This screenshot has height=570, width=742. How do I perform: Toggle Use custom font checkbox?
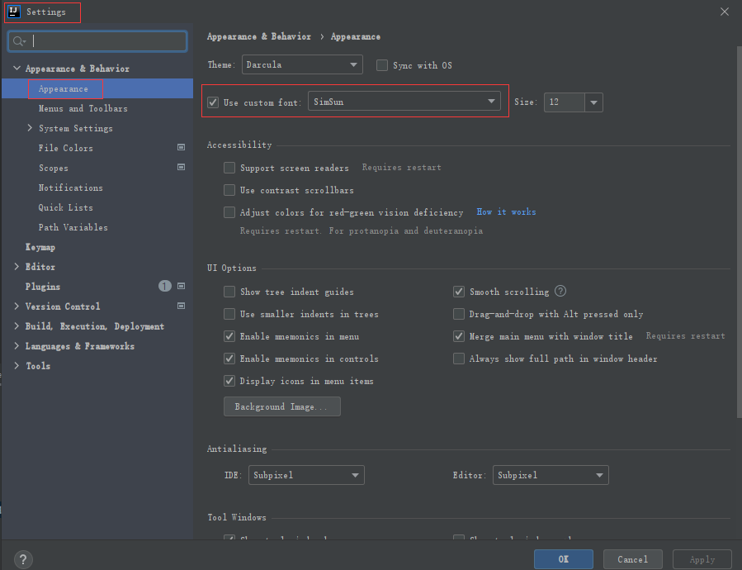coord(213,102)
